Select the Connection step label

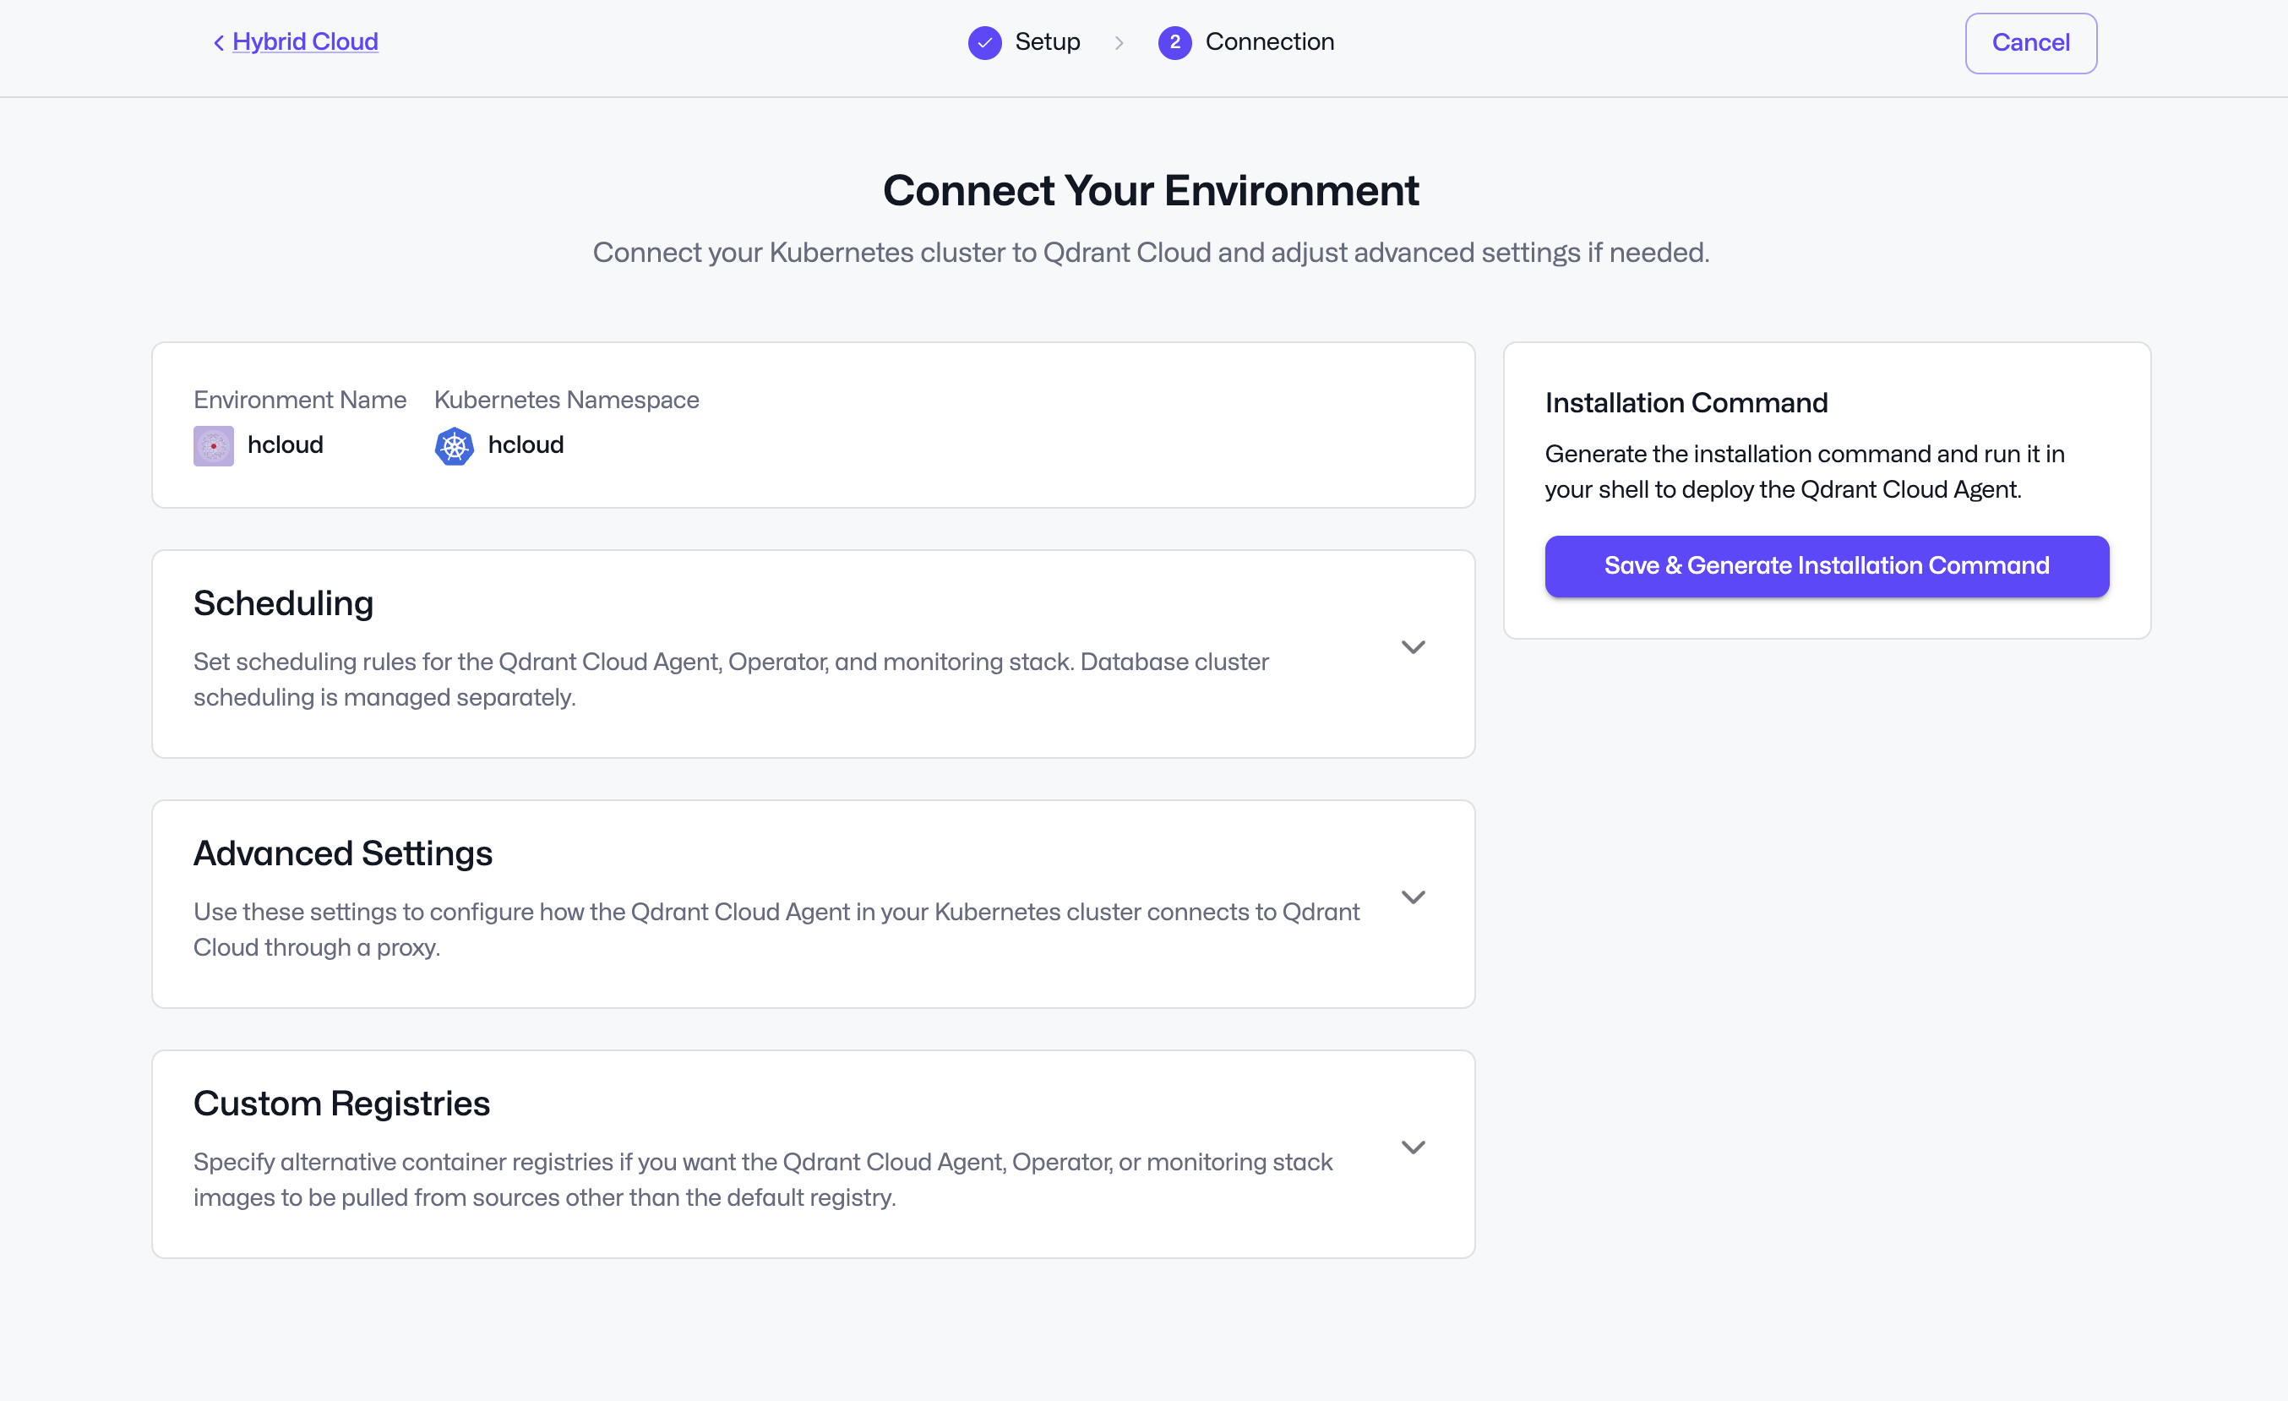pos(1269,41)
